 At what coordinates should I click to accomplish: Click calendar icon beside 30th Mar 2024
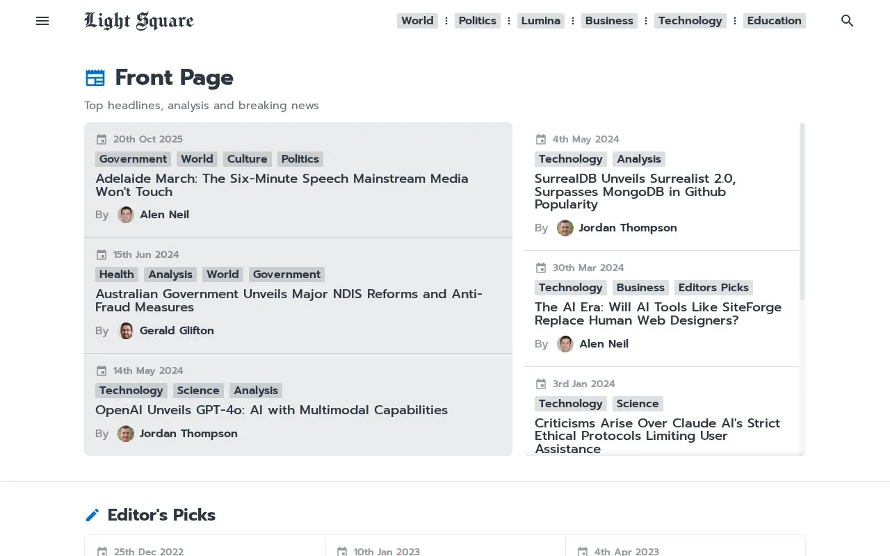click(541, 268)
